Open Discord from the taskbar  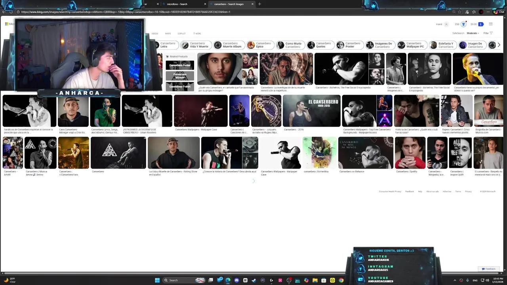(236, 280)
